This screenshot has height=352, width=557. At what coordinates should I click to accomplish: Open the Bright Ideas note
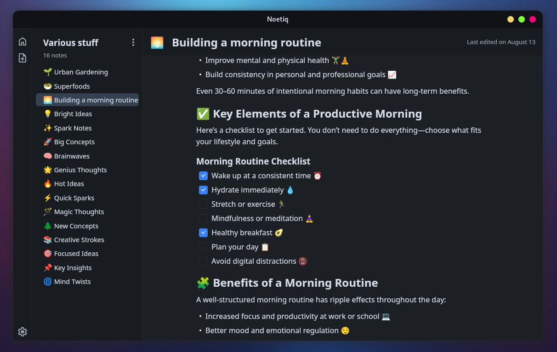(x=73, y=114)
